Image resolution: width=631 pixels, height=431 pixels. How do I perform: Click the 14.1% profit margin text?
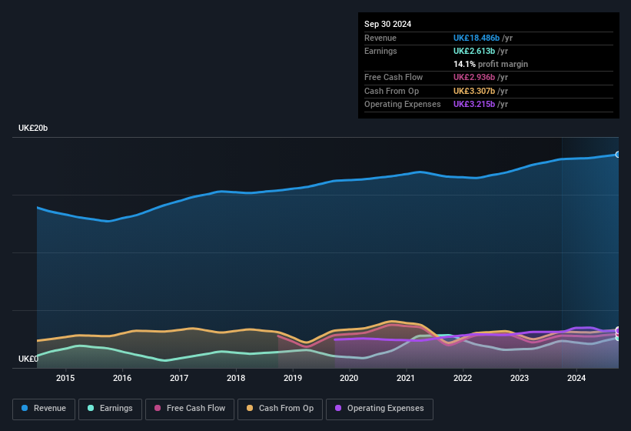tap(490, 64)
